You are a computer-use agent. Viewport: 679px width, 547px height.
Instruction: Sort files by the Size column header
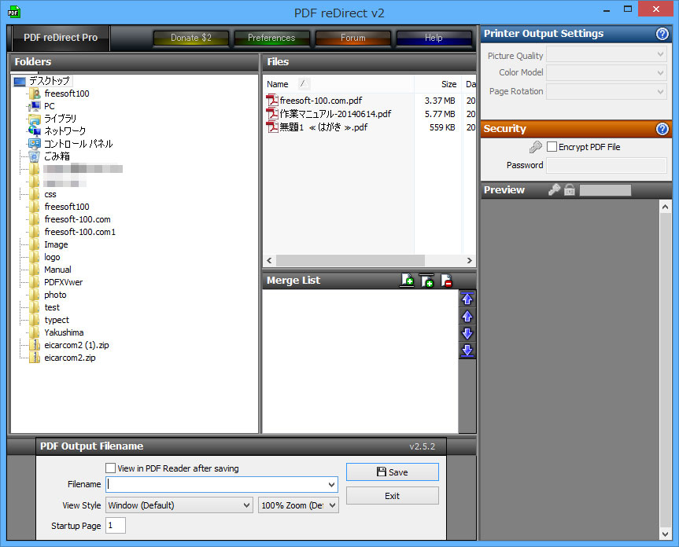point(439,84)
